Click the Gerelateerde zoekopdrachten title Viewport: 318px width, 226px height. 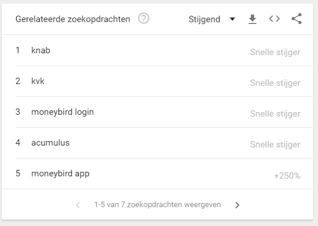click(x=73, y=19)
